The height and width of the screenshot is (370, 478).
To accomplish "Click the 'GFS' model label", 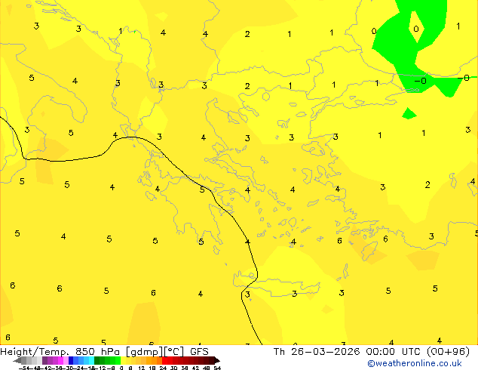I will [199, 352].
